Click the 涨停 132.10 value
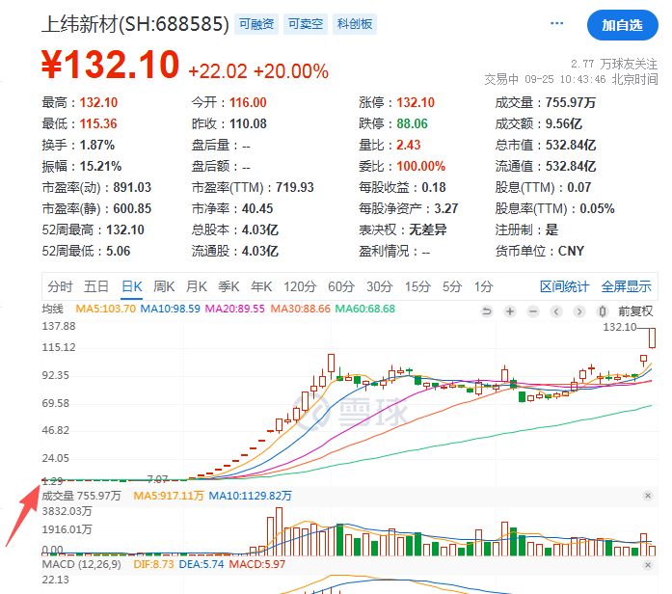 pos(416,102)
